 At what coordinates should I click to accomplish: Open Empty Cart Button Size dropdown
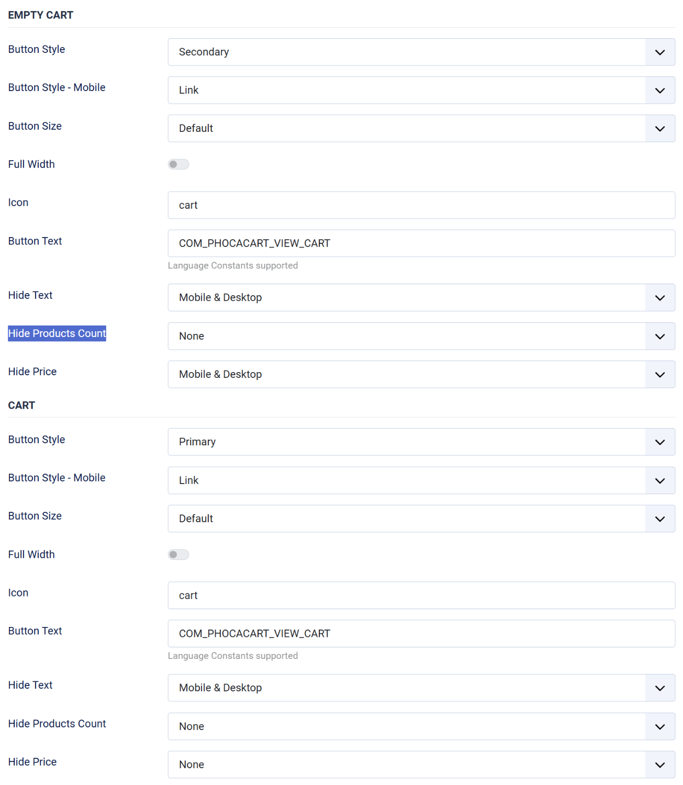tap(421, 128)
